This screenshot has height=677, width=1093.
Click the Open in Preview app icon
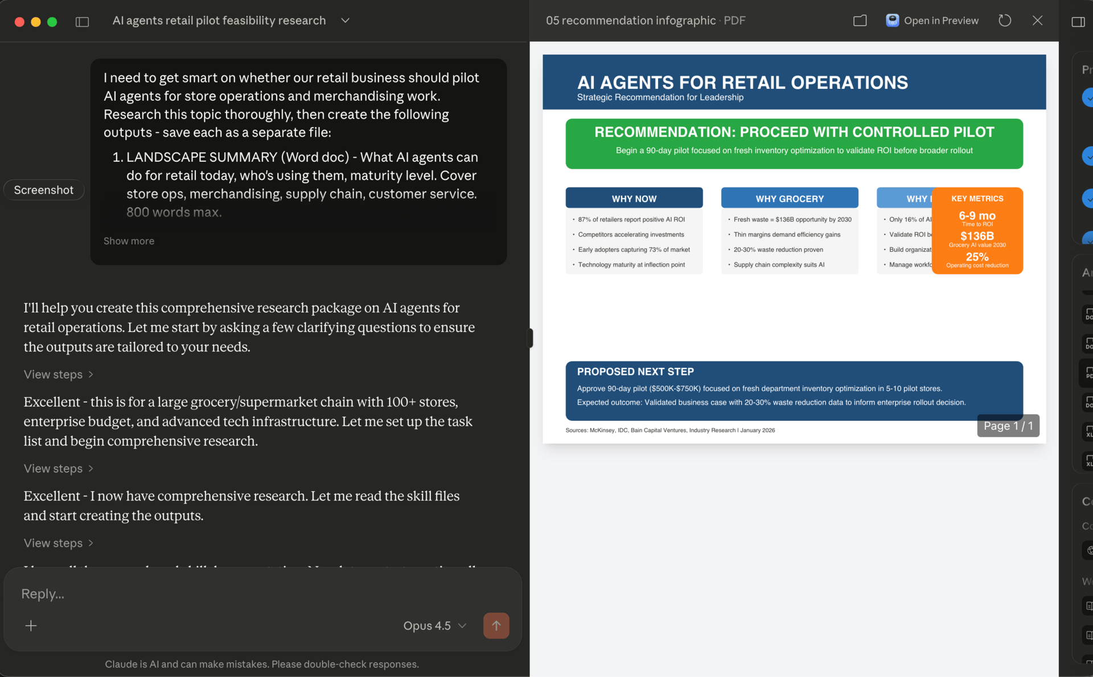click(892, 20)
